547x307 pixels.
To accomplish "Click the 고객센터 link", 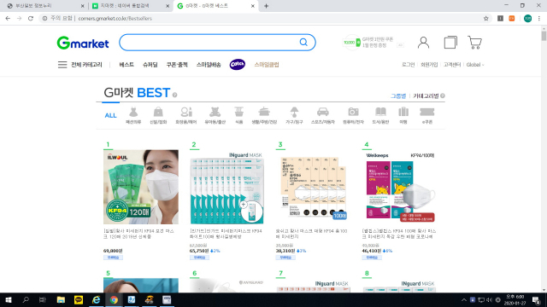I will pyautogui.click(x=452, y=65).
